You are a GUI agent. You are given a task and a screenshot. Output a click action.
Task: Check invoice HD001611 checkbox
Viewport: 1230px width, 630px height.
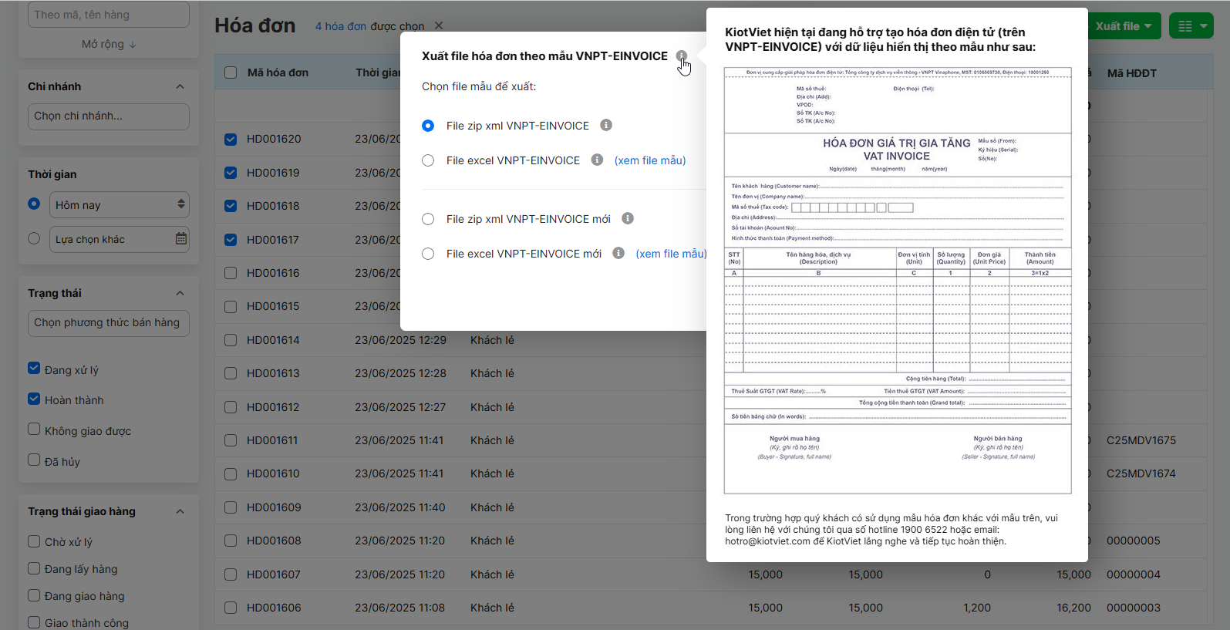pos(231,440)
